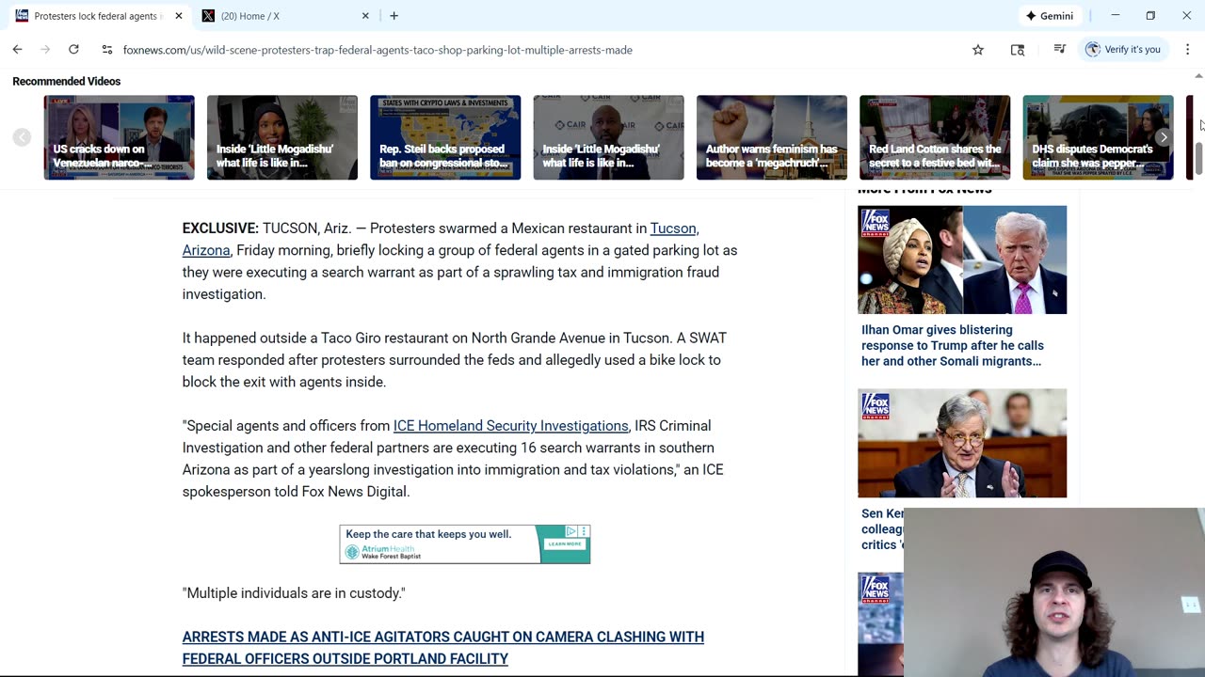This screenshot has height=677, width=1205.
Task: Close the Home / X tab
Action: (365, 16)
